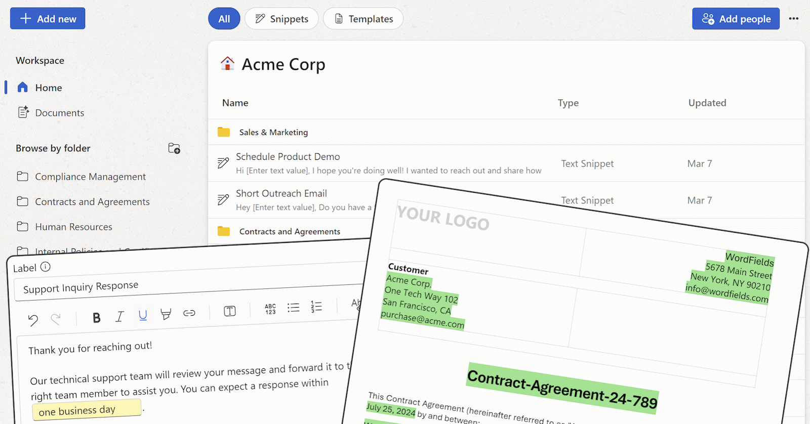
Task: Click the 'New York, NY 90210' field
Action: coord(731,282)
